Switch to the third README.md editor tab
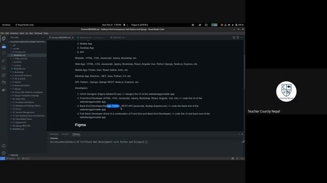Viewport: 327px width, 183px height. (x=119, y=38)
